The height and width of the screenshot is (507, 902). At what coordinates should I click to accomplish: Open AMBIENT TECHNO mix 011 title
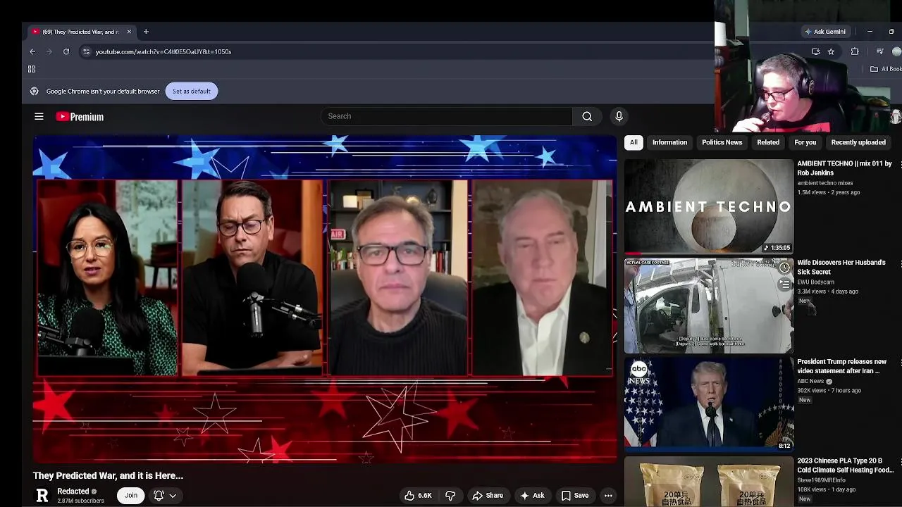tap(844, 168)
